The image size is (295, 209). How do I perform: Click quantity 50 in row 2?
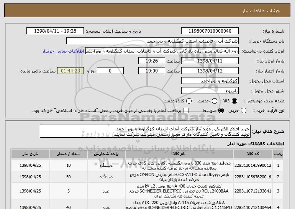(x=69, y=177)
